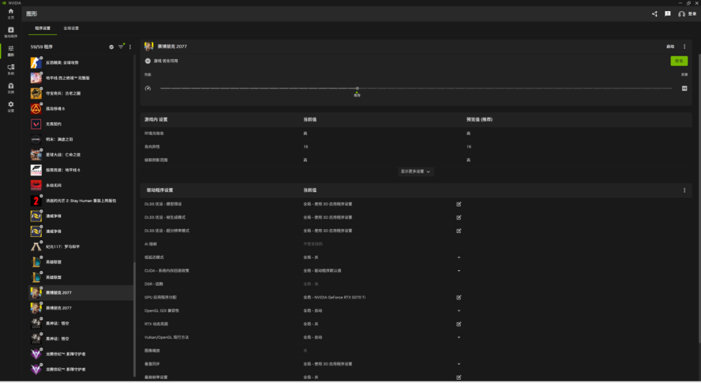Screen dimensions: 701x383
Task: Open the program list three-dot menu
Action: (x=130, y=47)
